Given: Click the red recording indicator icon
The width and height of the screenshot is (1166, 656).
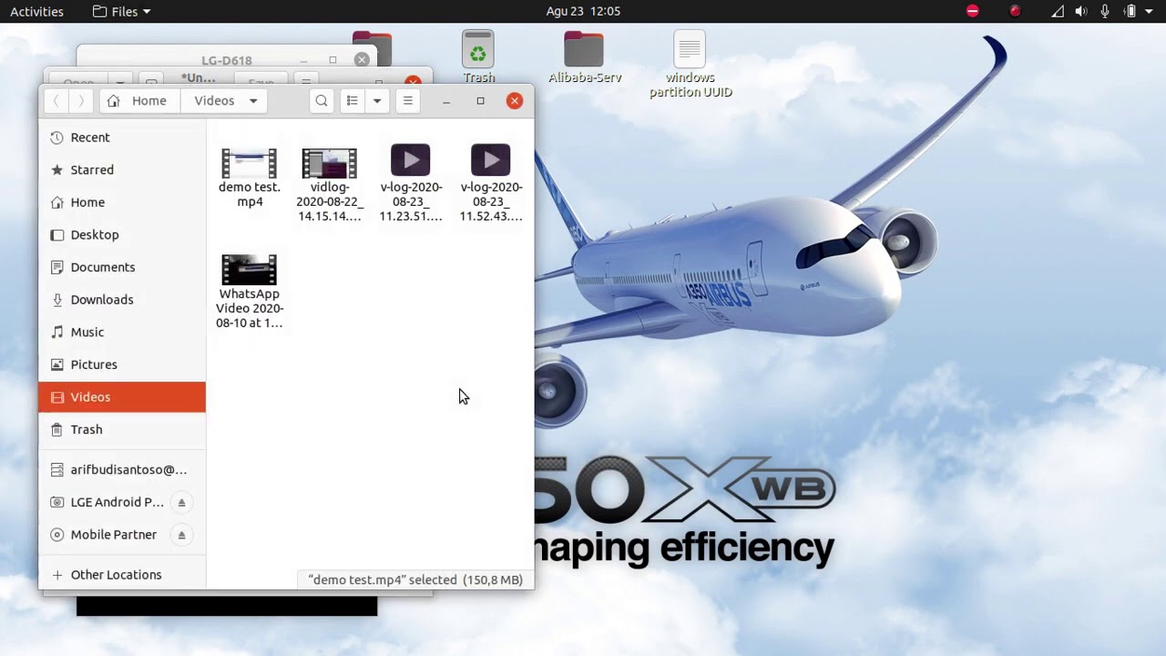Looking at the screenshot, I should (1015, 11).
